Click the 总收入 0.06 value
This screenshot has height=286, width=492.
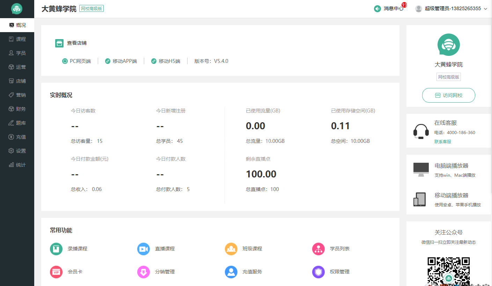(97, 189)
